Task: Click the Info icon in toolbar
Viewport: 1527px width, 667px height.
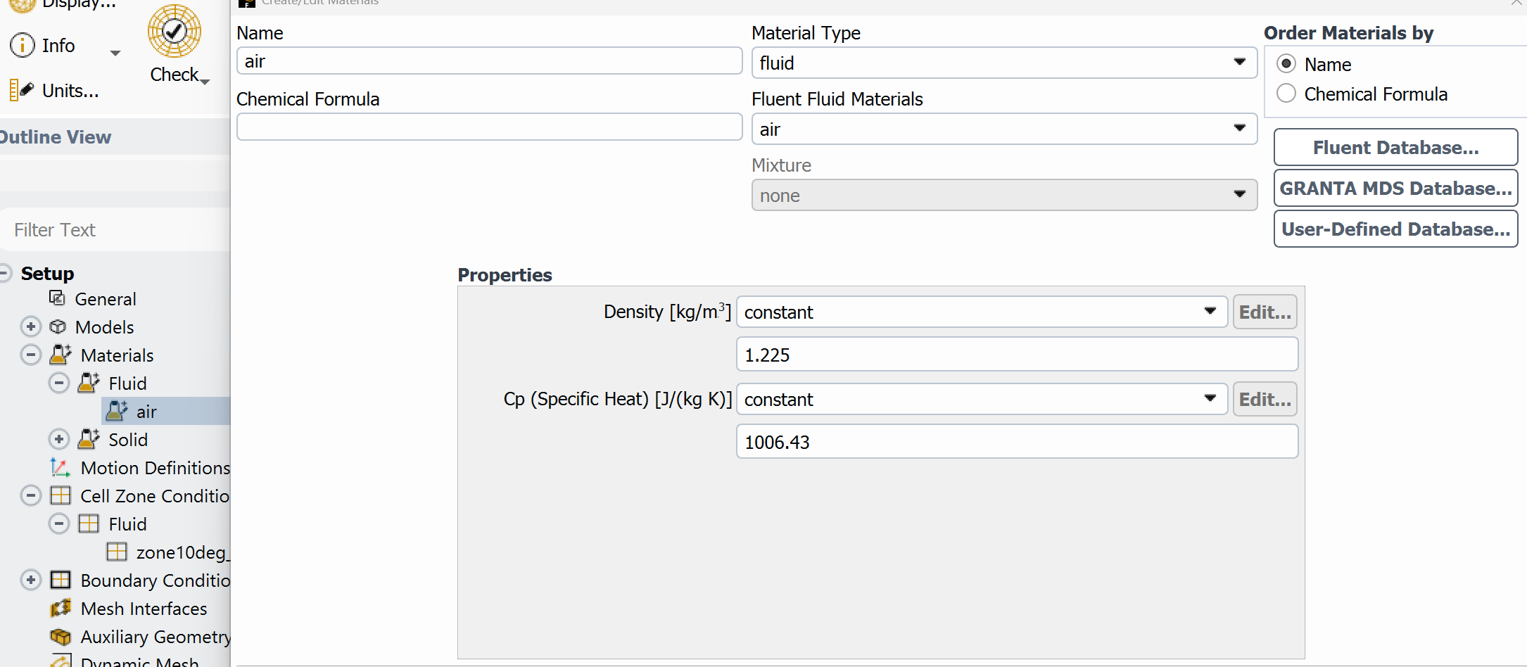Action: coord(23,45)
